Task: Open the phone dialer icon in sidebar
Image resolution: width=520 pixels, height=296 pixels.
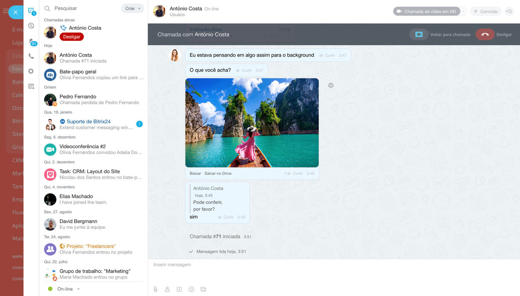Action: 31,56
